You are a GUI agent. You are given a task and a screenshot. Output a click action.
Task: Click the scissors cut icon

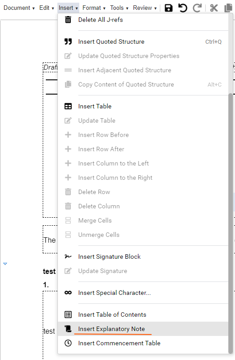click(214, 8)
